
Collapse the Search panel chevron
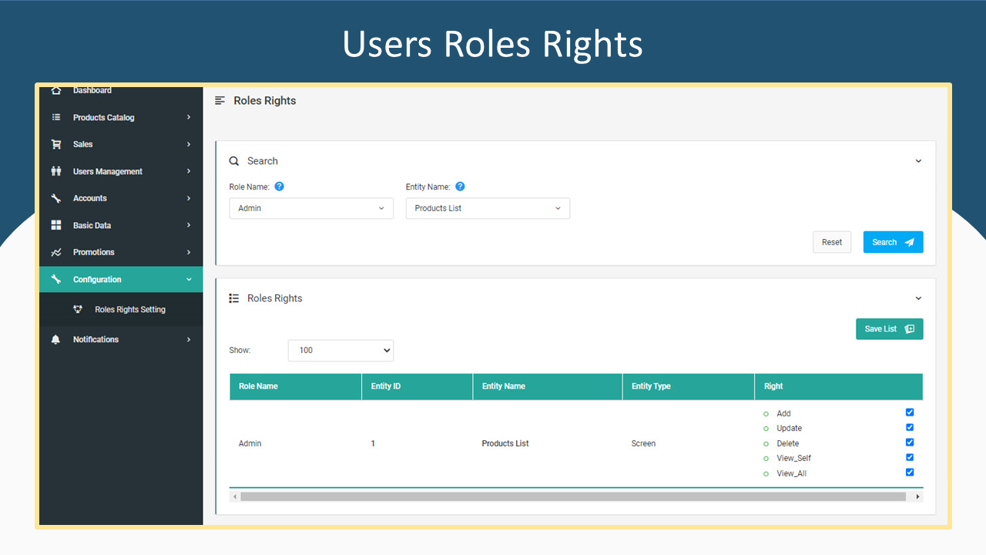[918, 161]
